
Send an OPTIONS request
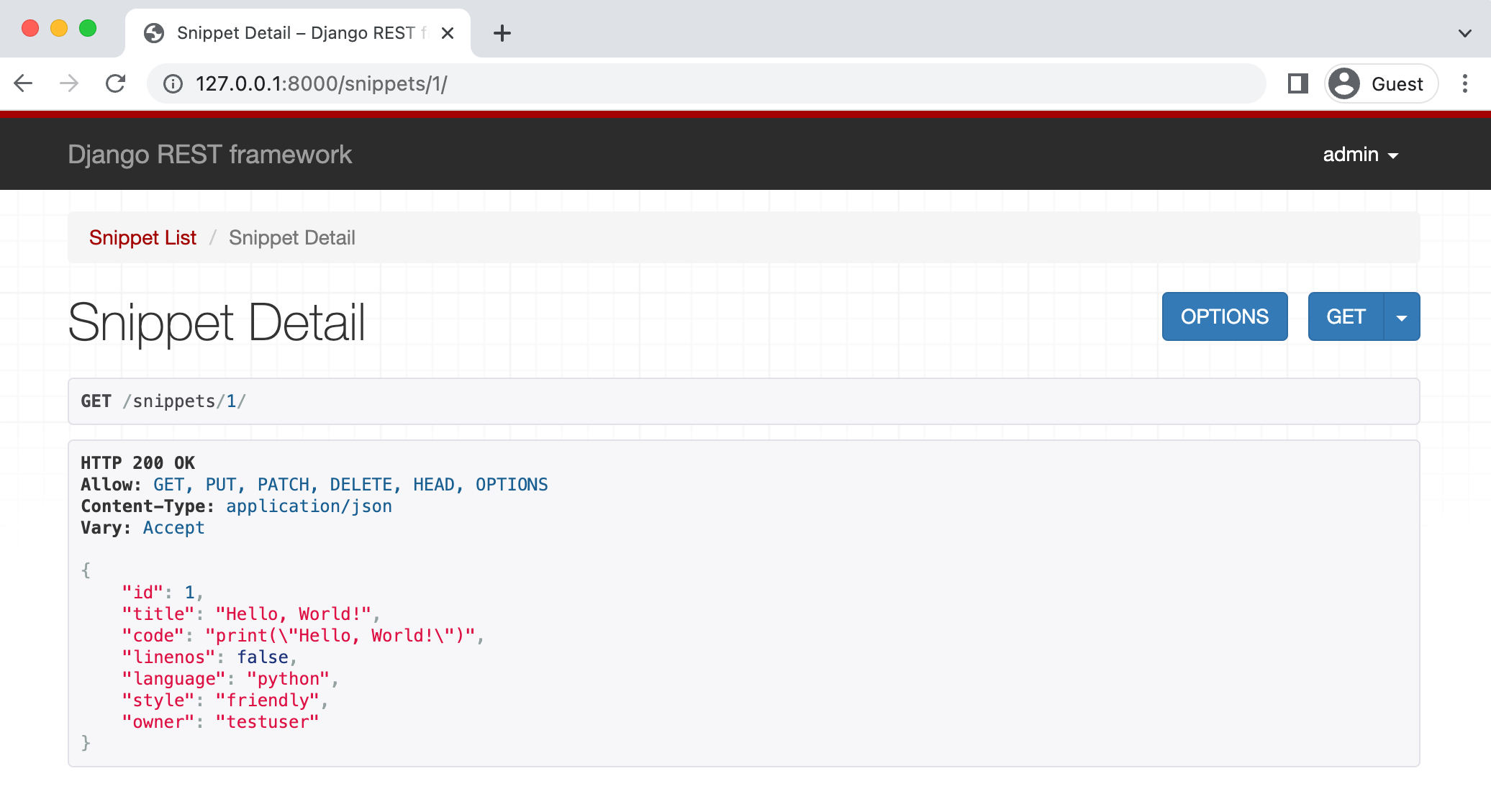[1225, 316]
